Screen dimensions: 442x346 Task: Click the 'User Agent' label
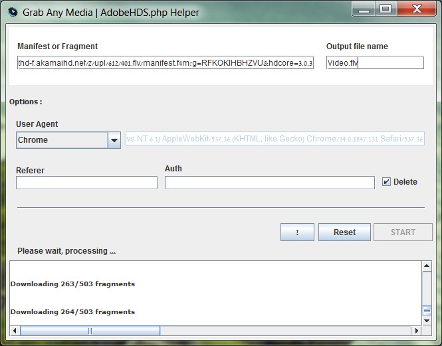(x=37, y=124)
